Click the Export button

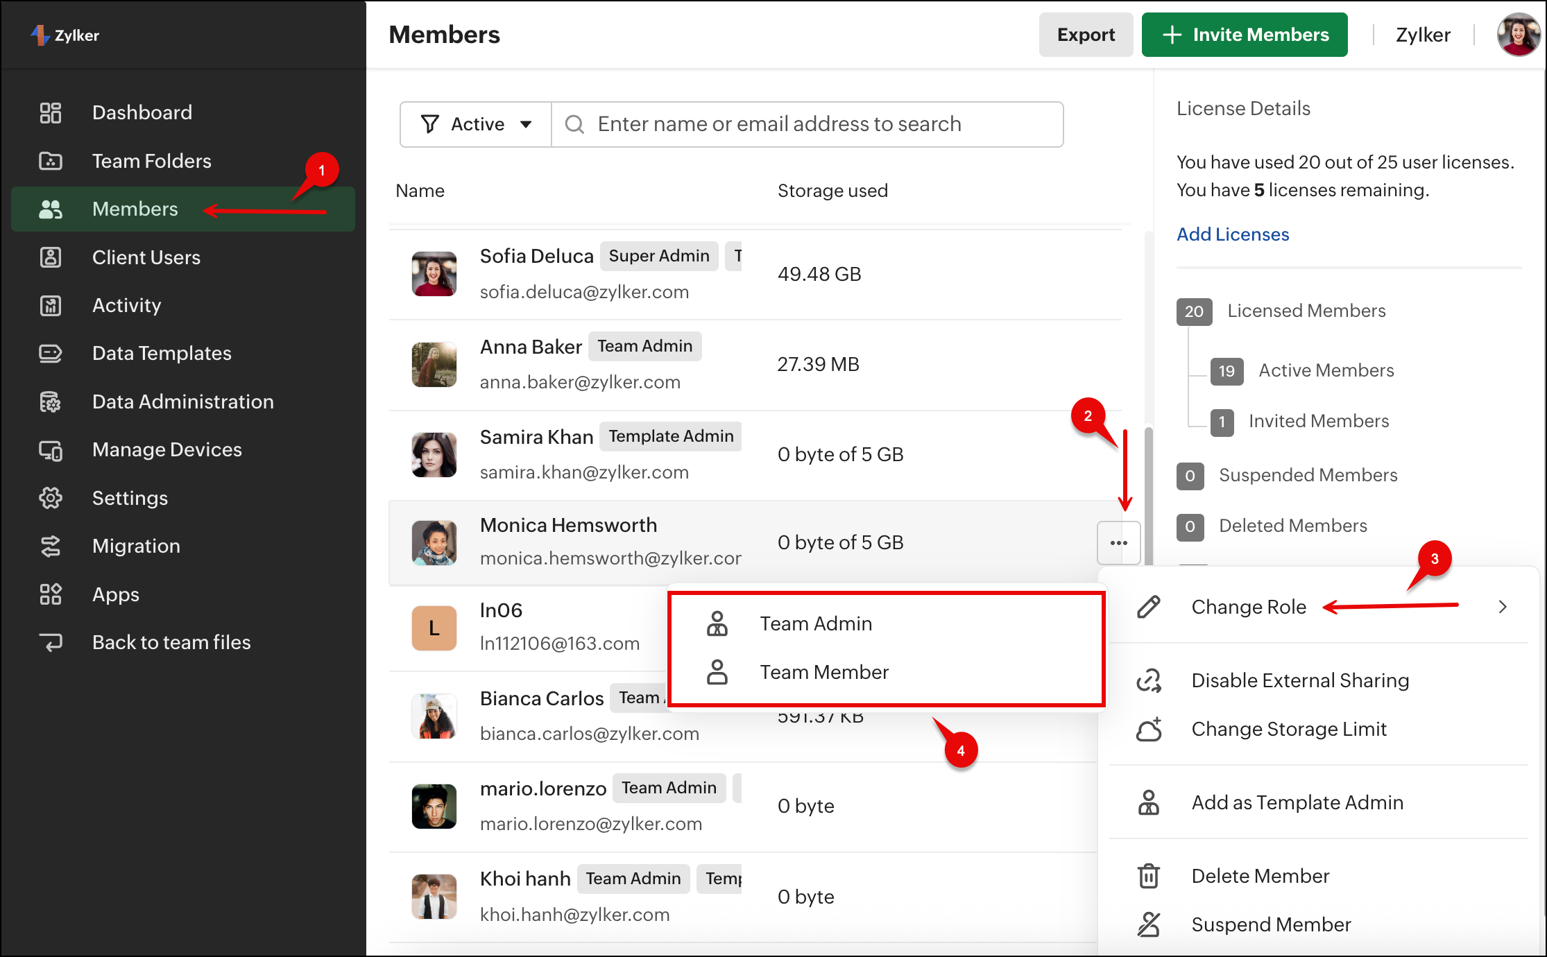click(x=1086, y=35)
